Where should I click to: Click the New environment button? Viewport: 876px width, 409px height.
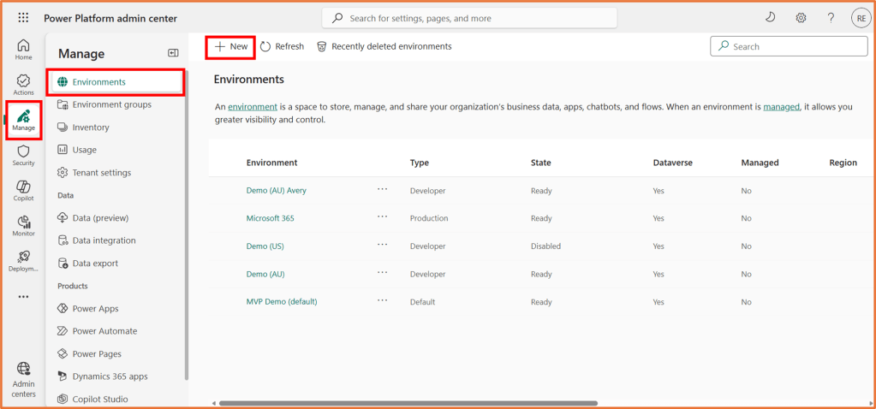coord(231,46)
